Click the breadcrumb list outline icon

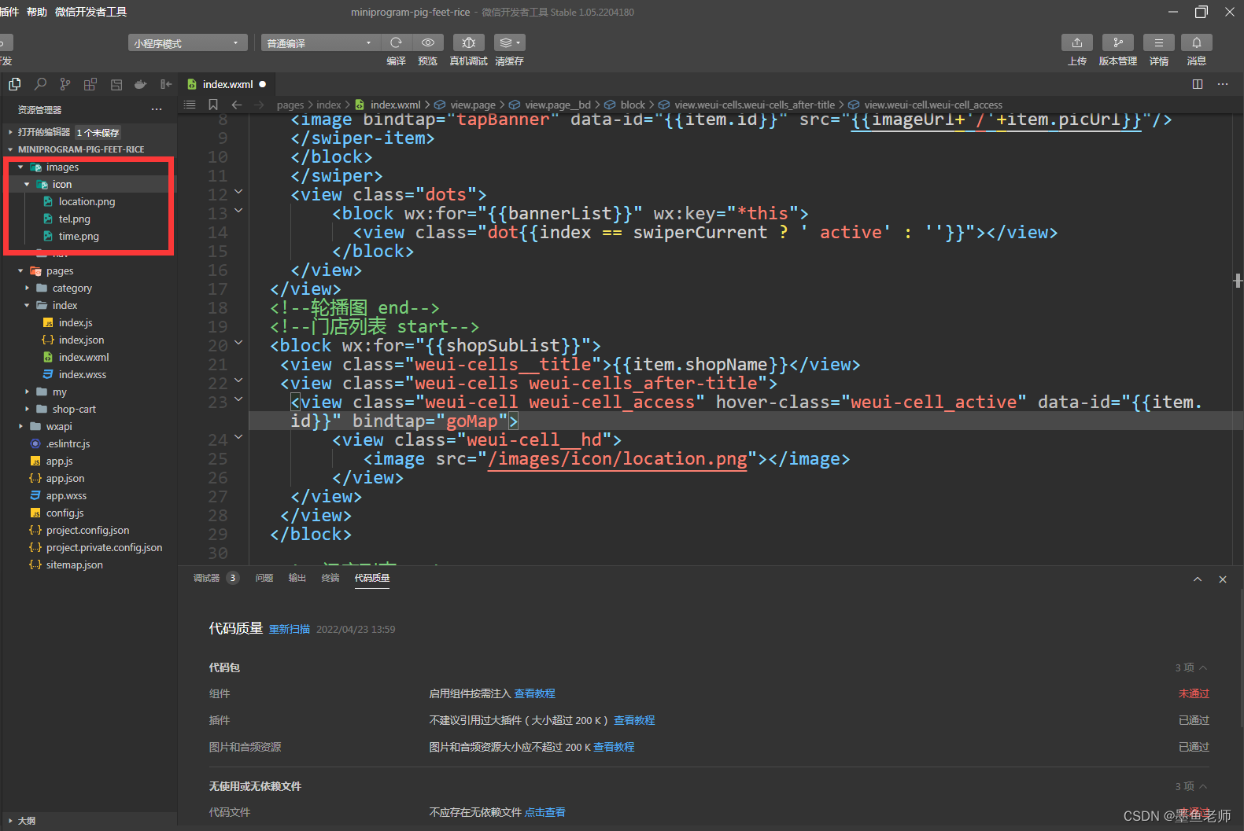click(190, 105)
